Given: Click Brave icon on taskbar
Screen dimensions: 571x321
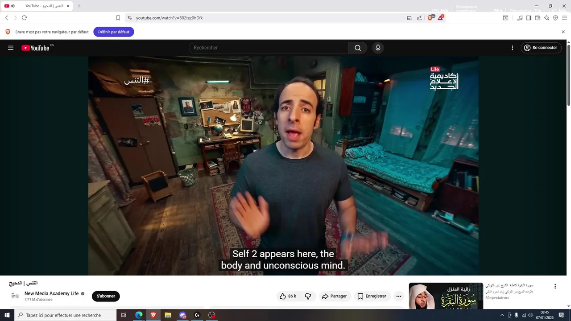Looking at the screenshot, I should [153, 315].
